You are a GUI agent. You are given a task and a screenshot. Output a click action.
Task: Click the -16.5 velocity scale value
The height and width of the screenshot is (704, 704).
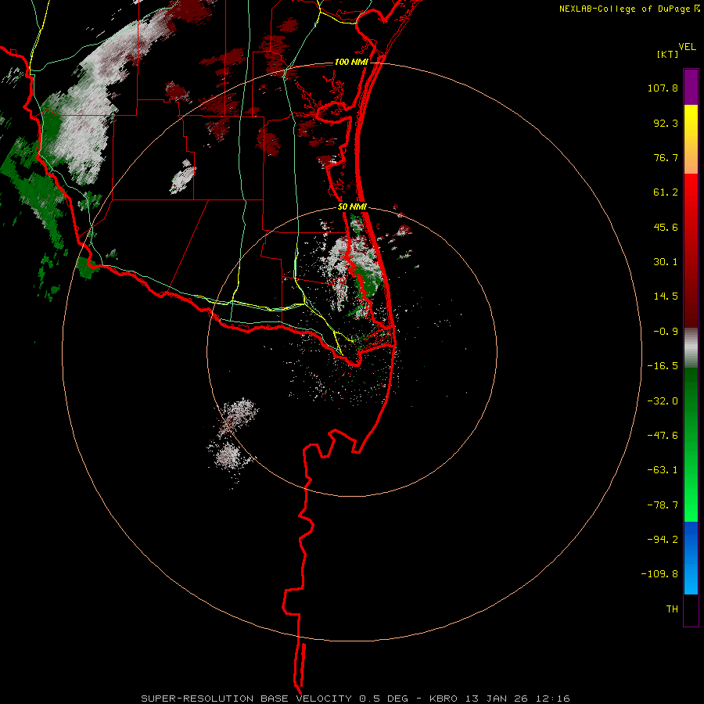coord(663,366)
